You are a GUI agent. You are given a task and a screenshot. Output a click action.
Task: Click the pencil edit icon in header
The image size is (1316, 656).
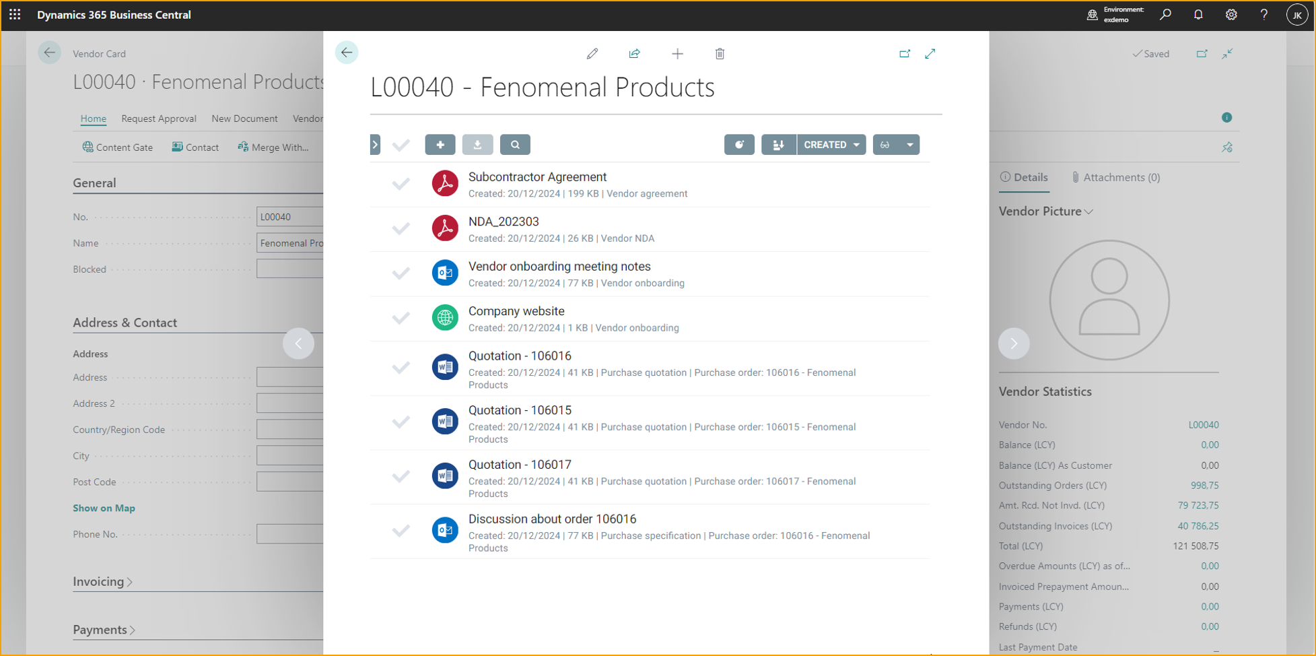point(592,54)
